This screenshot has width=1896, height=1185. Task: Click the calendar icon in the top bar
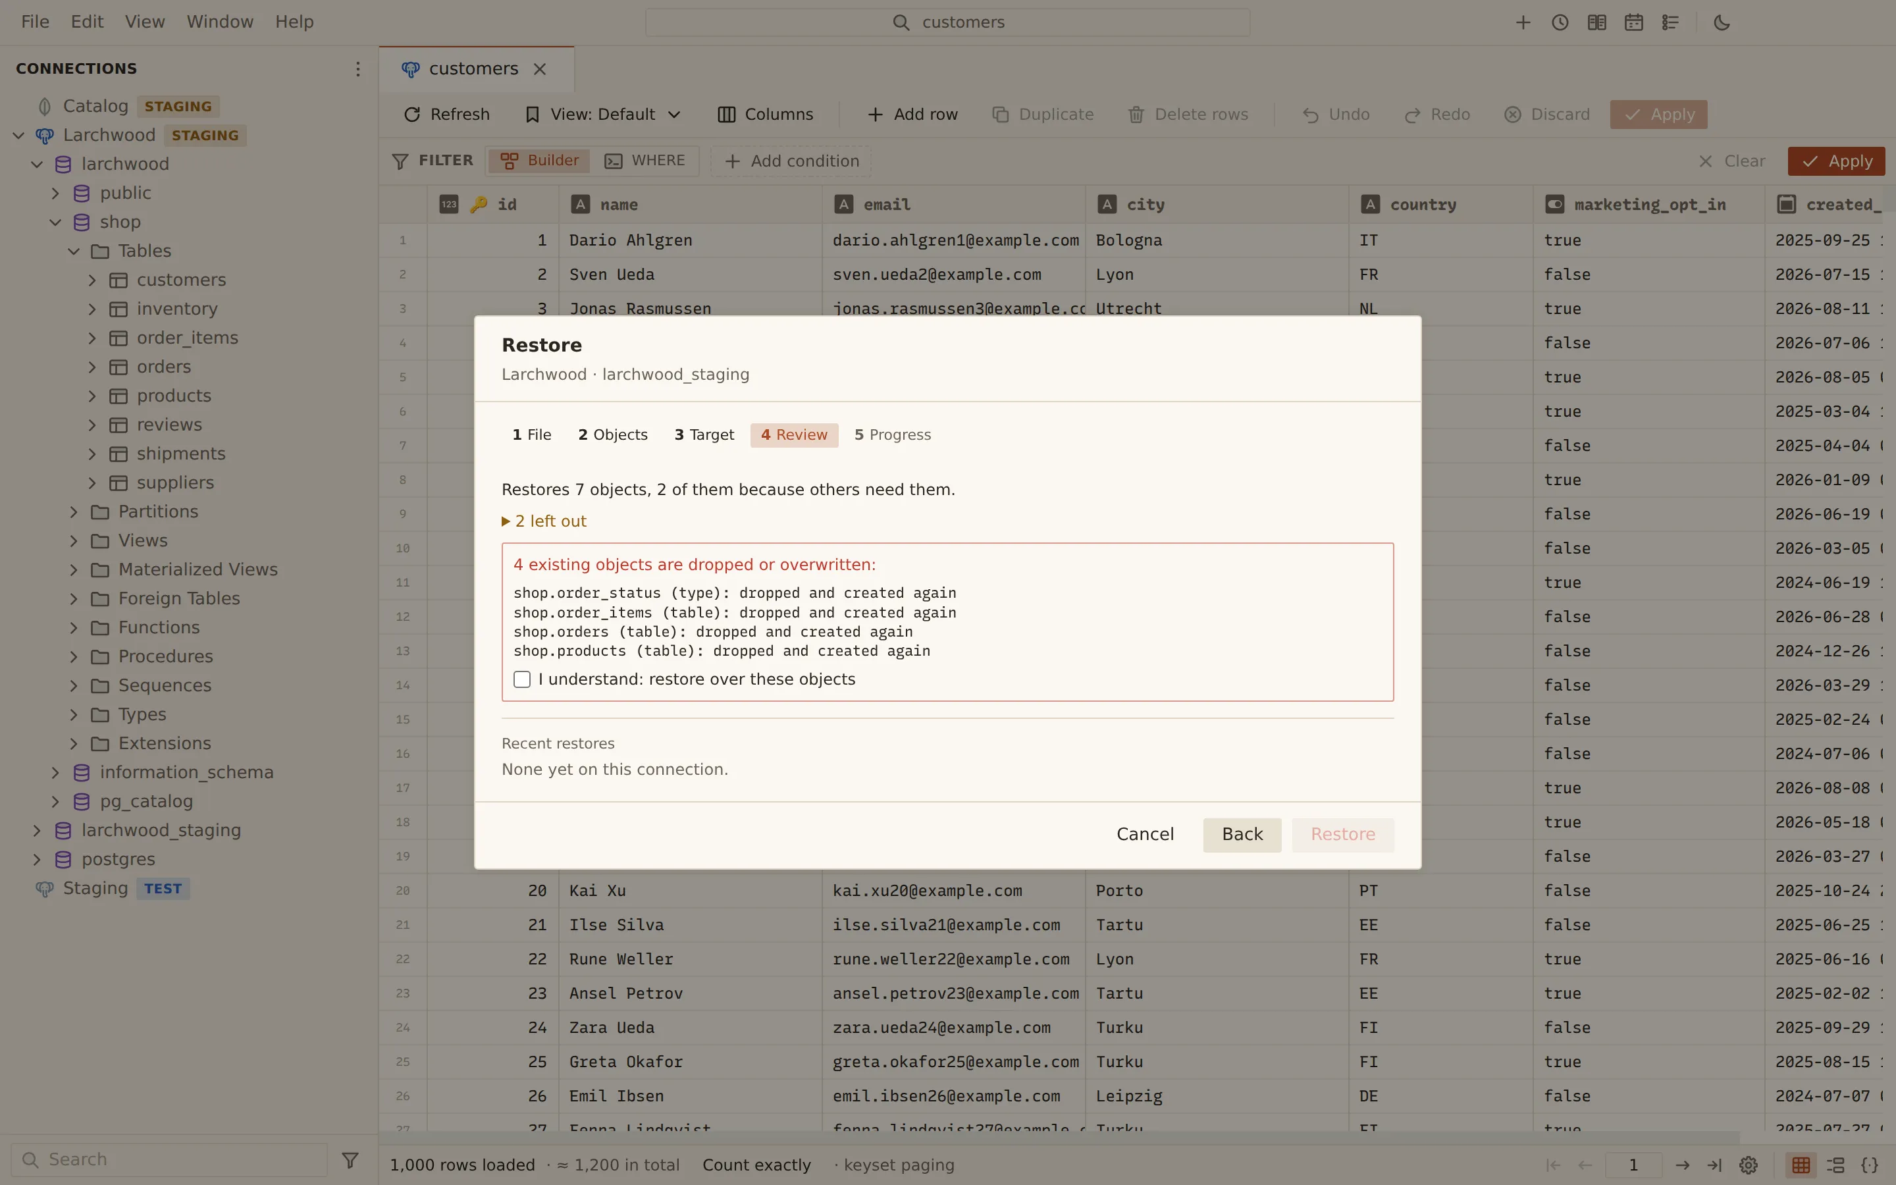[1633, 23]
